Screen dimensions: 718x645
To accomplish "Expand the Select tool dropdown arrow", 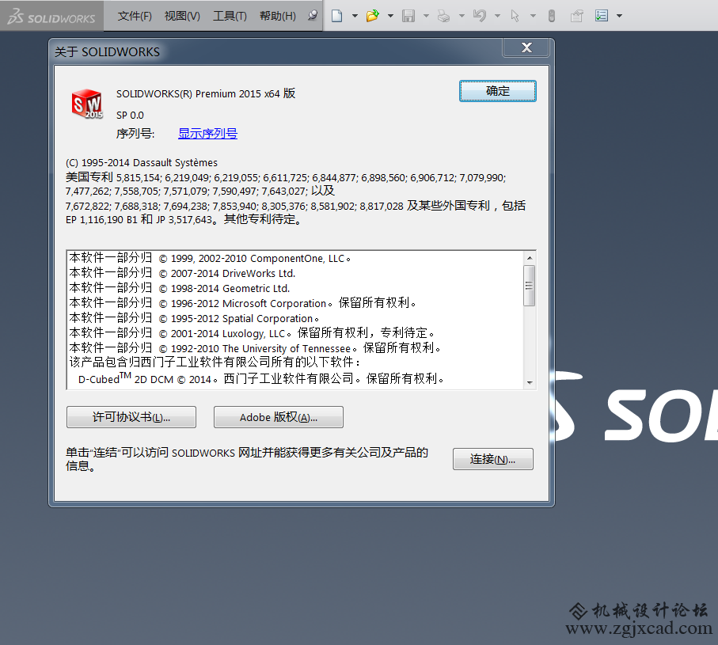I will click(533, 16).
